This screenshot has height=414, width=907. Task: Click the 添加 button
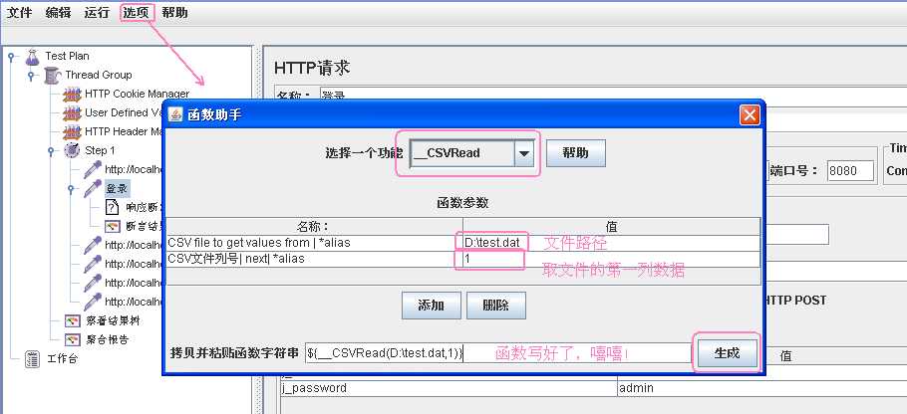click(431, 306)
